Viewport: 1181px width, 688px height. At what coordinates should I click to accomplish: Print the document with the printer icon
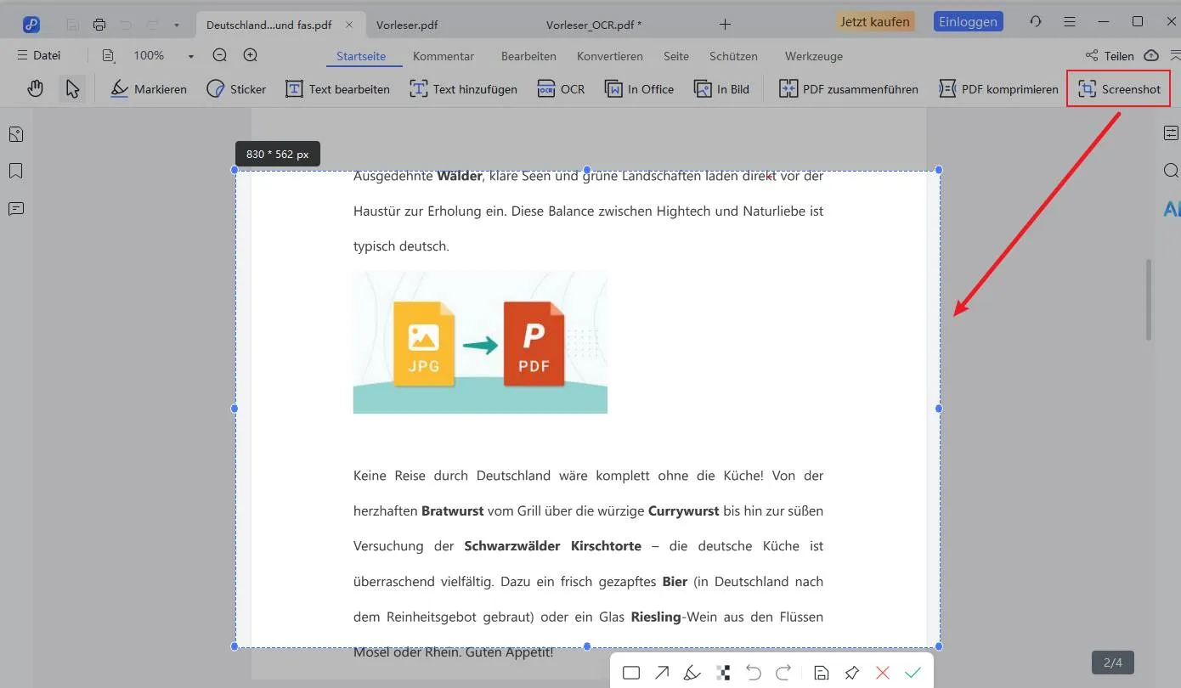point(99,24)
